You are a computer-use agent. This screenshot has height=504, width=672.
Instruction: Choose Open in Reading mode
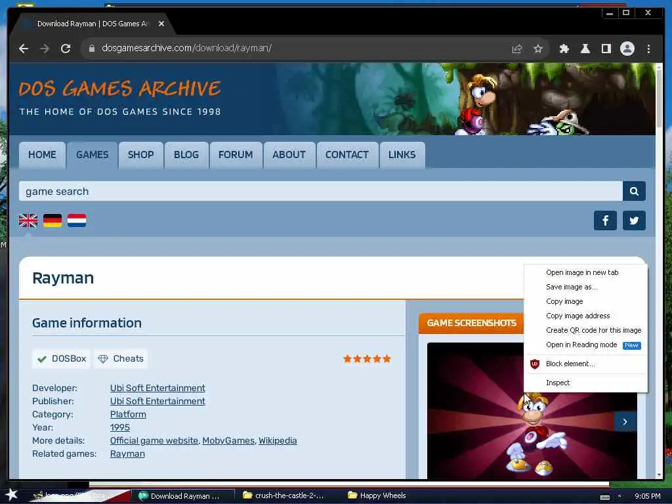tap(585, 345)
